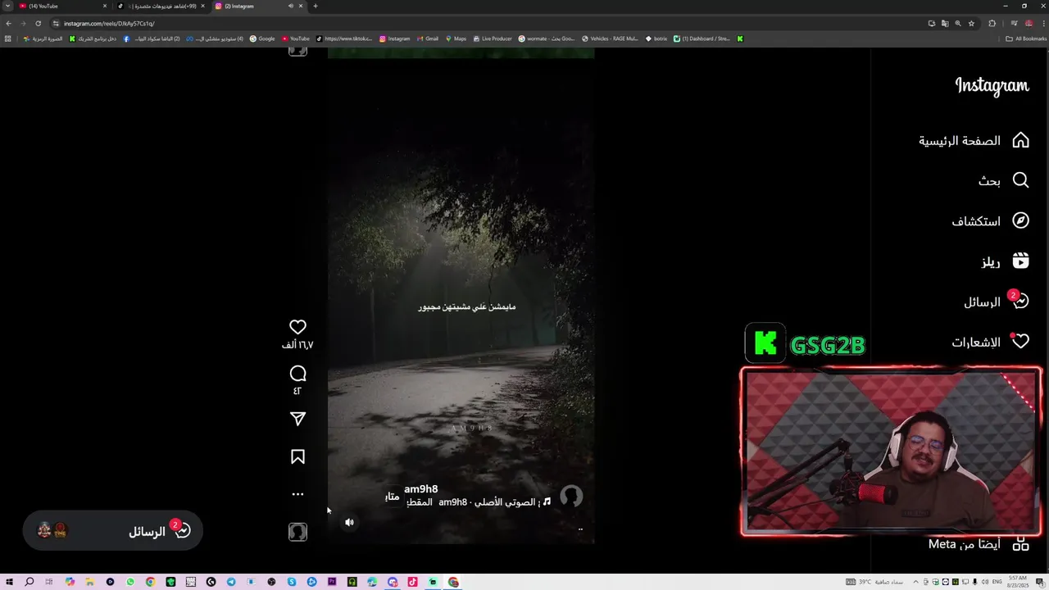Share the reel via paper plane icon
This screenshot has width=1049, height=590.
[x=298, y=419]
